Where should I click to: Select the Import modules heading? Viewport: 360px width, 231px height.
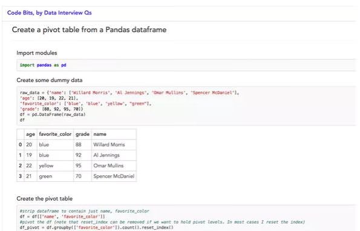37,53
